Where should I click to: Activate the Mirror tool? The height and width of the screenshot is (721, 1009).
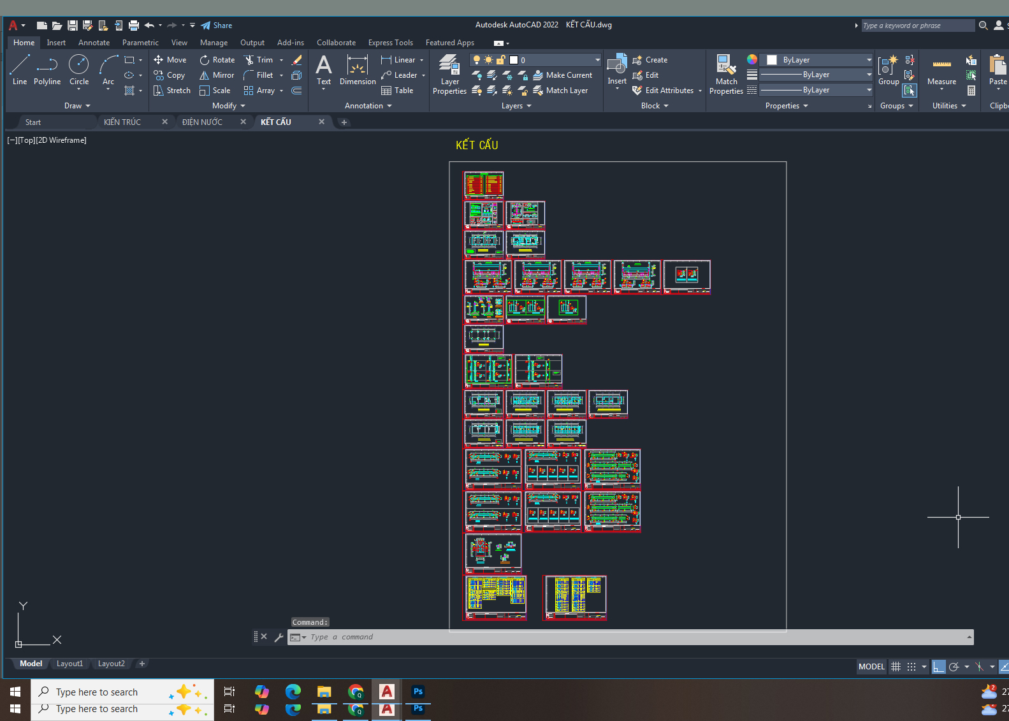217,75
